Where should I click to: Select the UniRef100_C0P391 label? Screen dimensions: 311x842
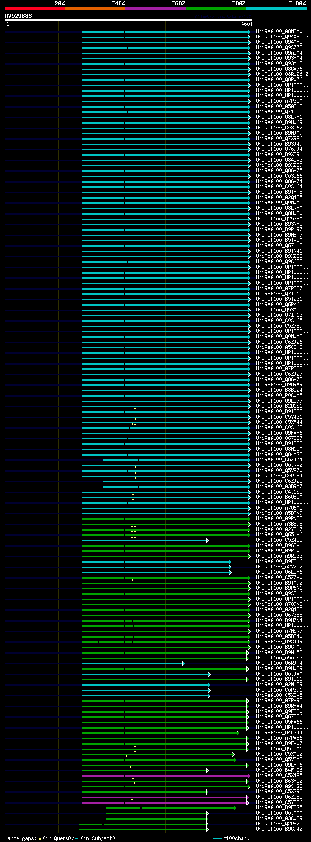tap(278, 690)
